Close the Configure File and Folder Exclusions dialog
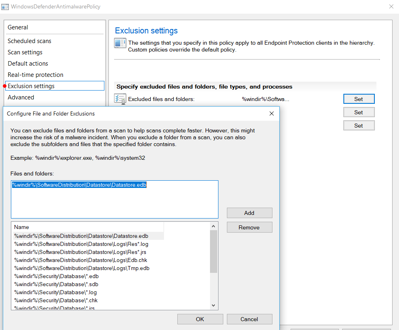The height and width of the screenshot is (330, 399). (272, 113)
